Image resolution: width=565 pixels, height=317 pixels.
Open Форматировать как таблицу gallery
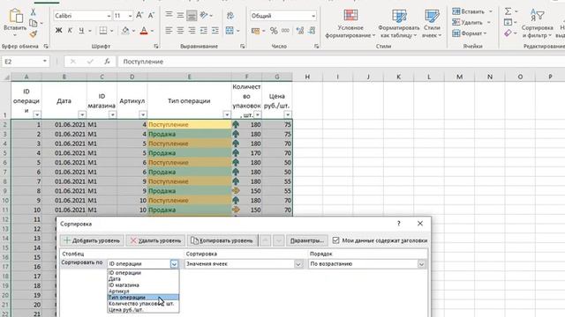[399, 24]
